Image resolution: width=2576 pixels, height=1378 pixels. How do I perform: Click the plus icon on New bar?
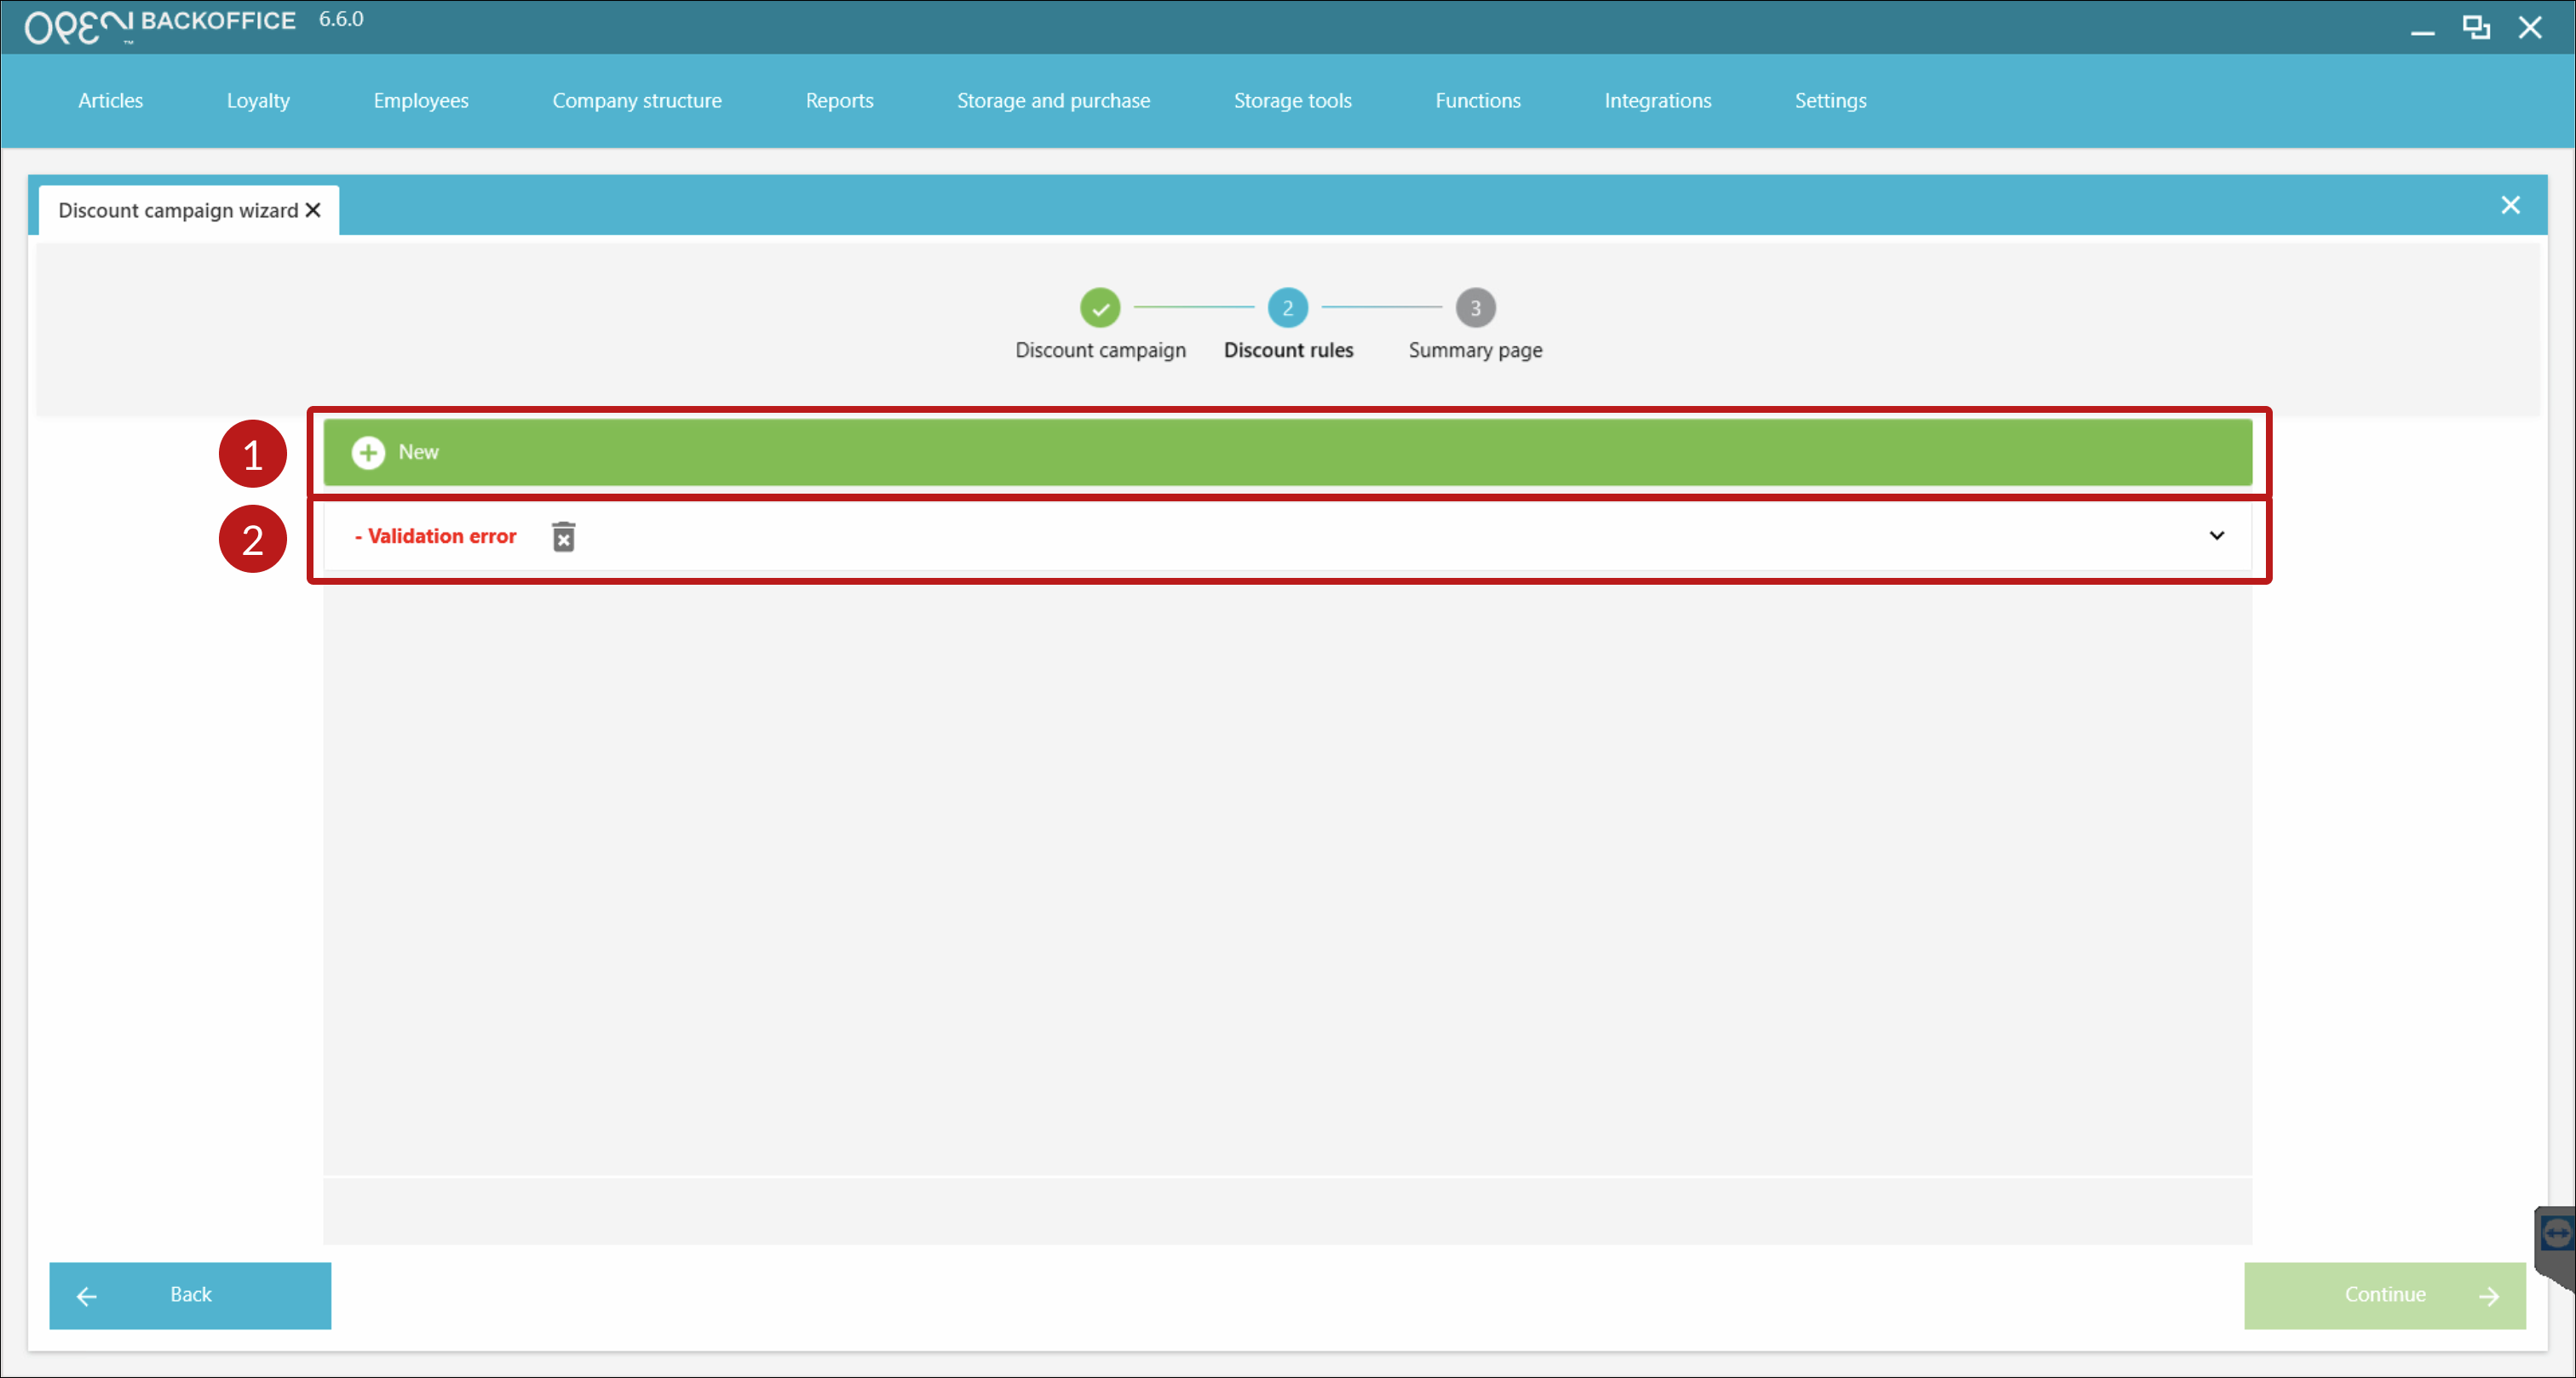click(368, 453)
